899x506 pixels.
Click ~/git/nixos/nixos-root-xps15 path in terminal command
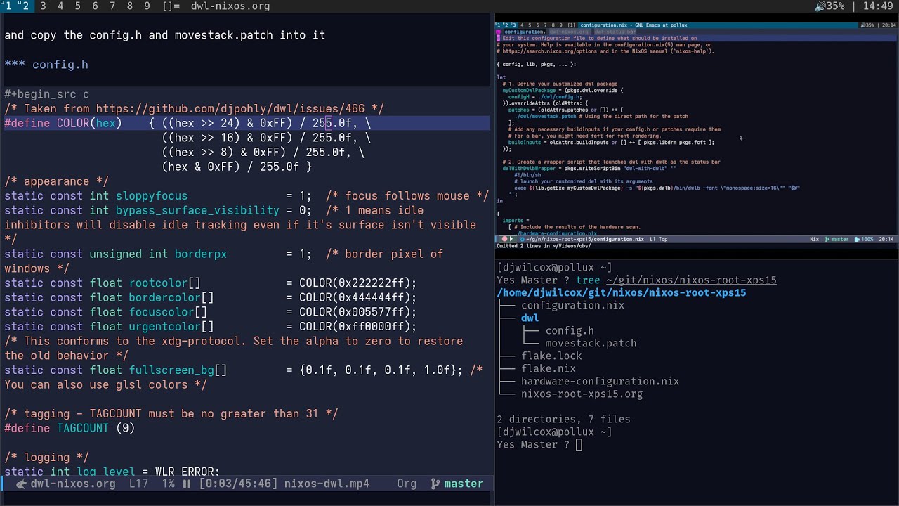click(691, 280)
